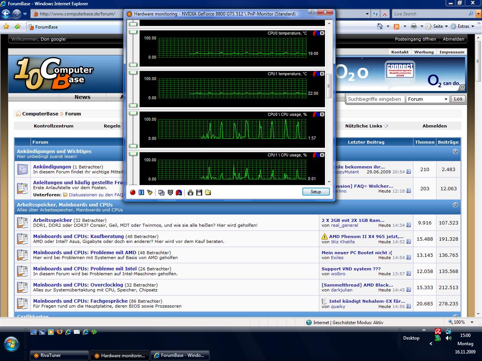Click magnet icon on CPU1 temperature graph

pos(316,74)
